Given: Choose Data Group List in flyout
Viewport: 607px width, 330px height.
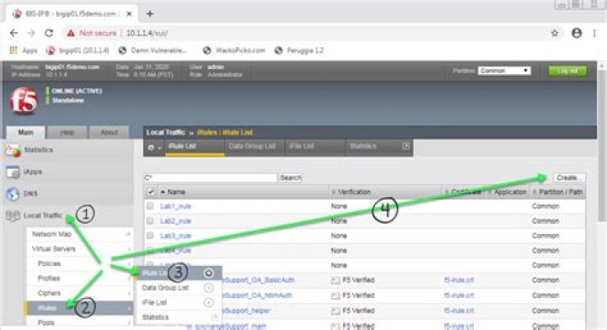Looking at the screenshot, I should tap(165, 288).
